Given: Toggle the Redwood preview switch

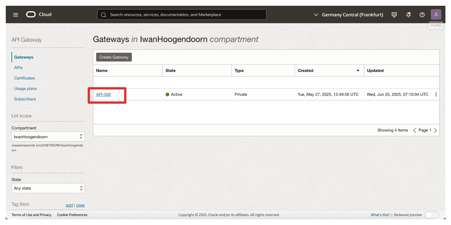Looking at the screenshot, I should pos(431,215).
